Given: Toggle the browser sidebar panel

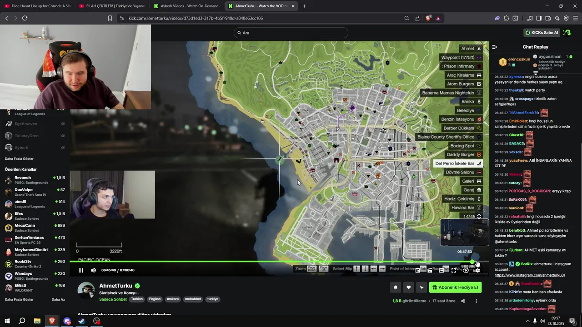Looking at the screenshot, I should pos(539,18).
